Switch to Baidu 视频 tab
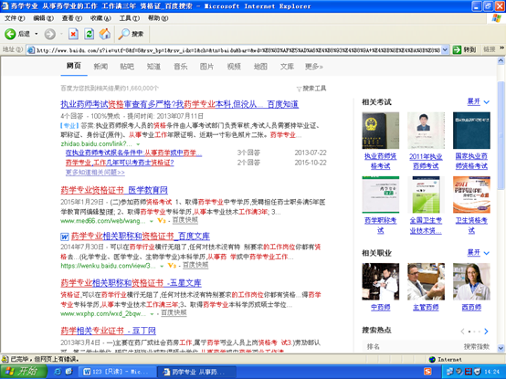 (x=234, y=67)
